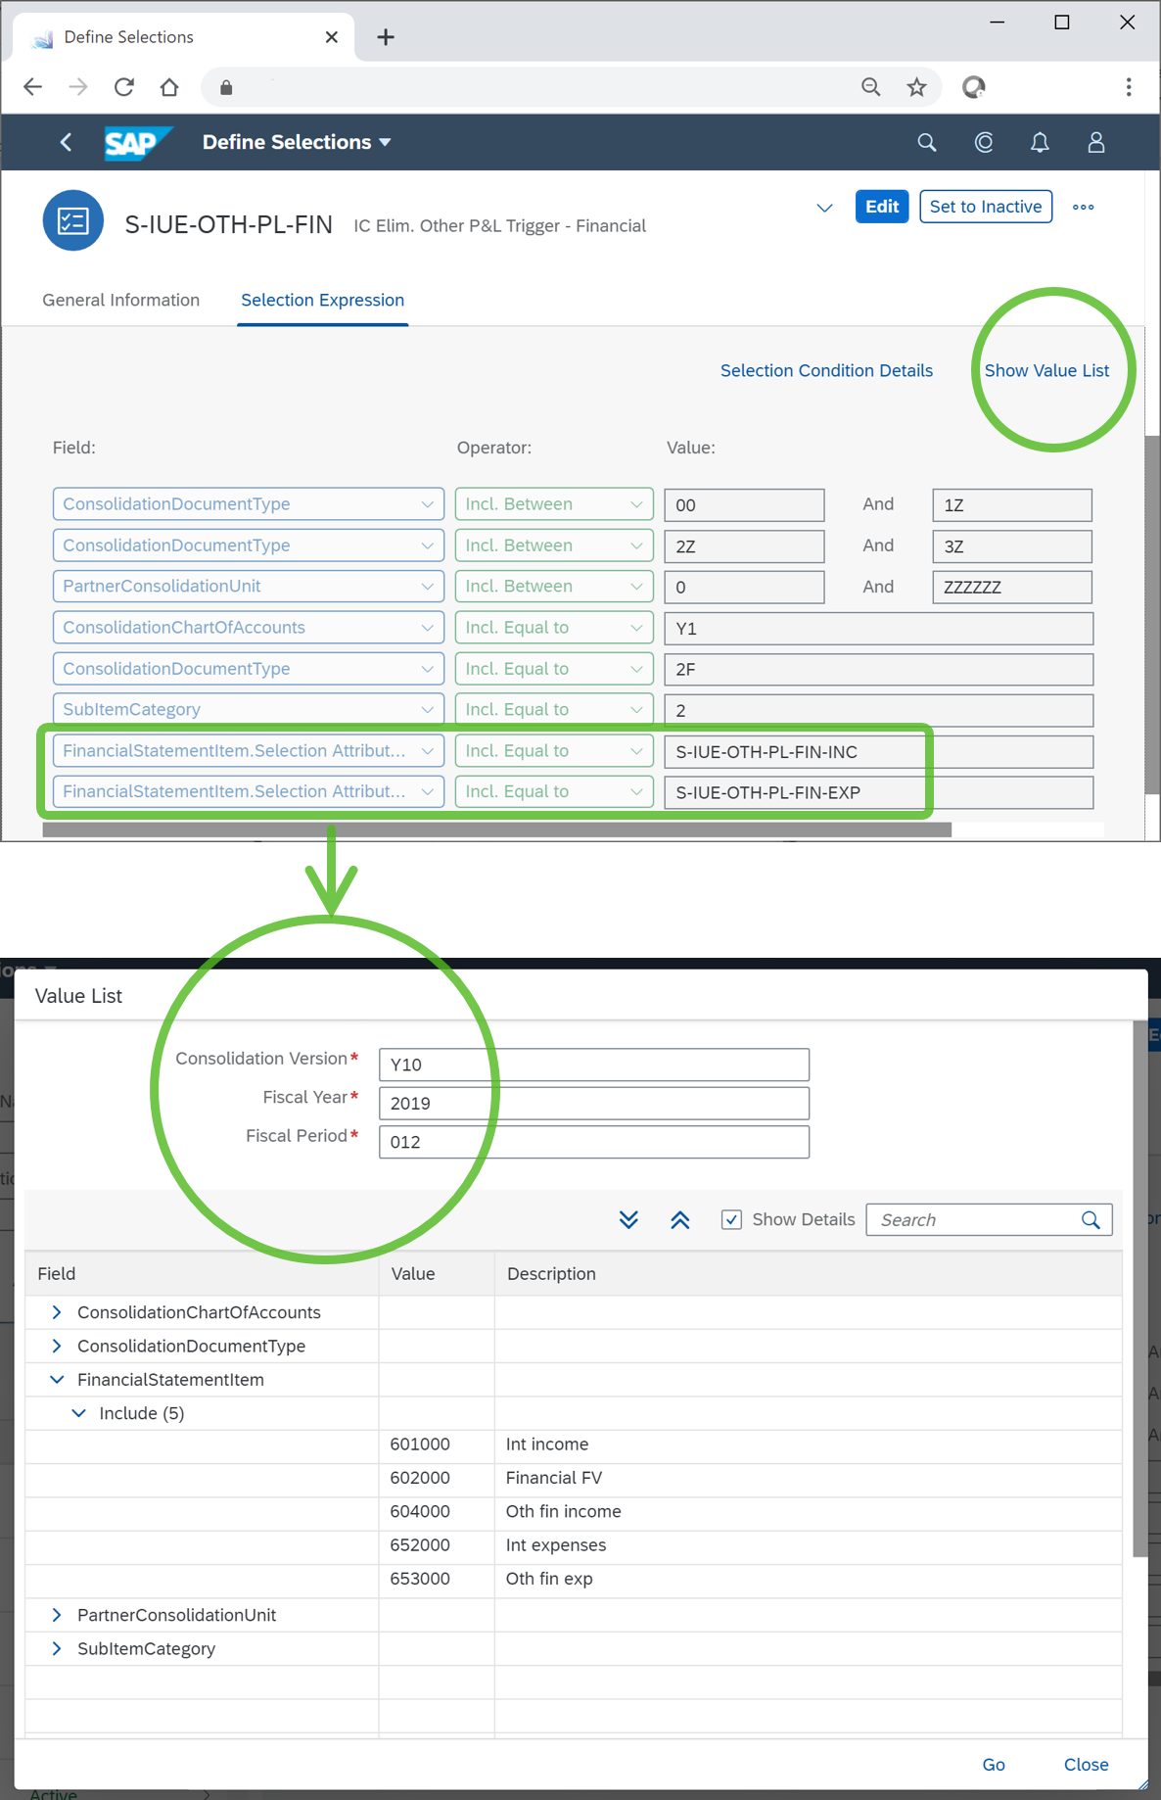Expand the PartnerConsolidationUnit tree node
1161x1800 pixels.
pyautogui.click(x=57, y=1615)
